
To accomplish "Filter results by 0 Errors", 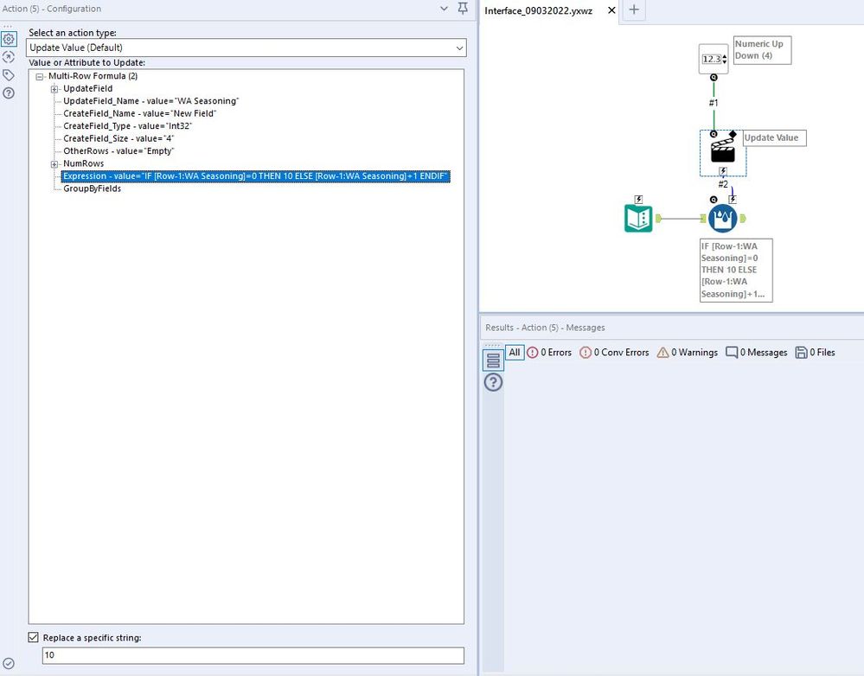I will (x=549, y=353).
